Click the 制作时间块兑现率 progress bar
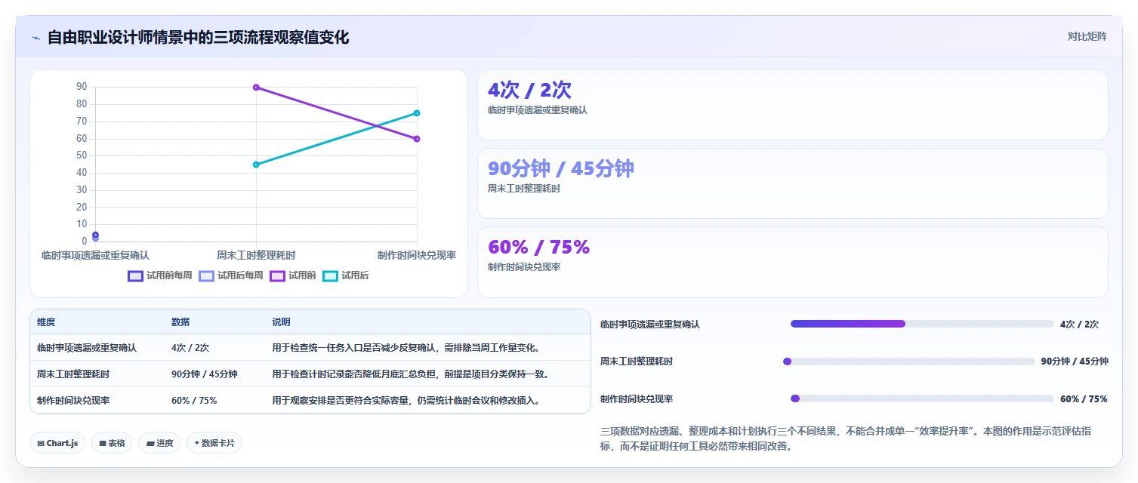The image size is (1138, 483). 922,398
